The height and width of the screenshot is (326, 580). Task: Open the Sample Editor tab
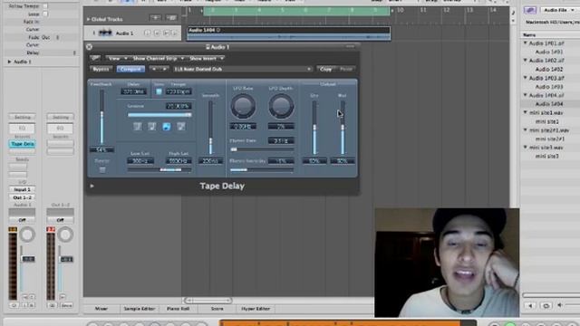(x=140, y=309)
